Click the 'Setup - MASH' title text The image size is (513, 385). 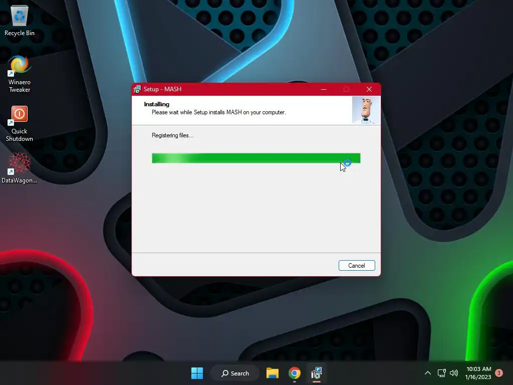coord(162,89)
